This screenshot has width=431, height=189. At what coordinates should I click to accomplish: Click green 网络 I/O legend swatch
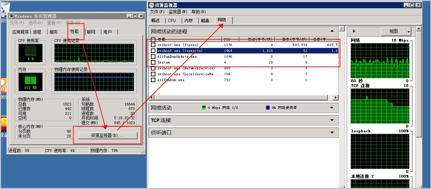tap(204, 108)
